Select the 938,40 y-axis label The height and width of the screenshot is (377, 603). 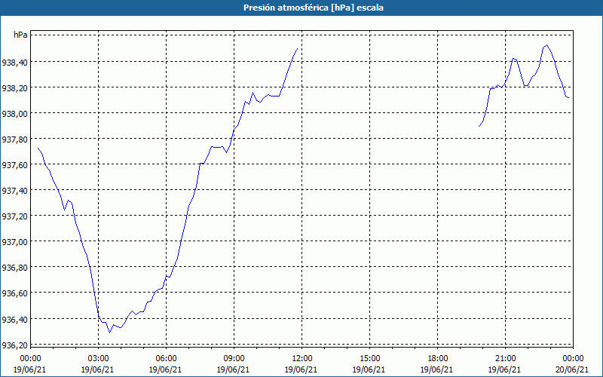pyautogui.click(x=14, y=63)
